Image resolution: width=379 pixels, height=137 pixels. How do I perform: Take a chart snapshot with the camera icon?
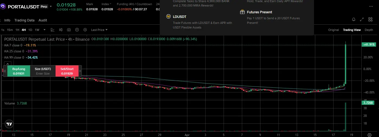pyautogui.click(x=69, y=30)
